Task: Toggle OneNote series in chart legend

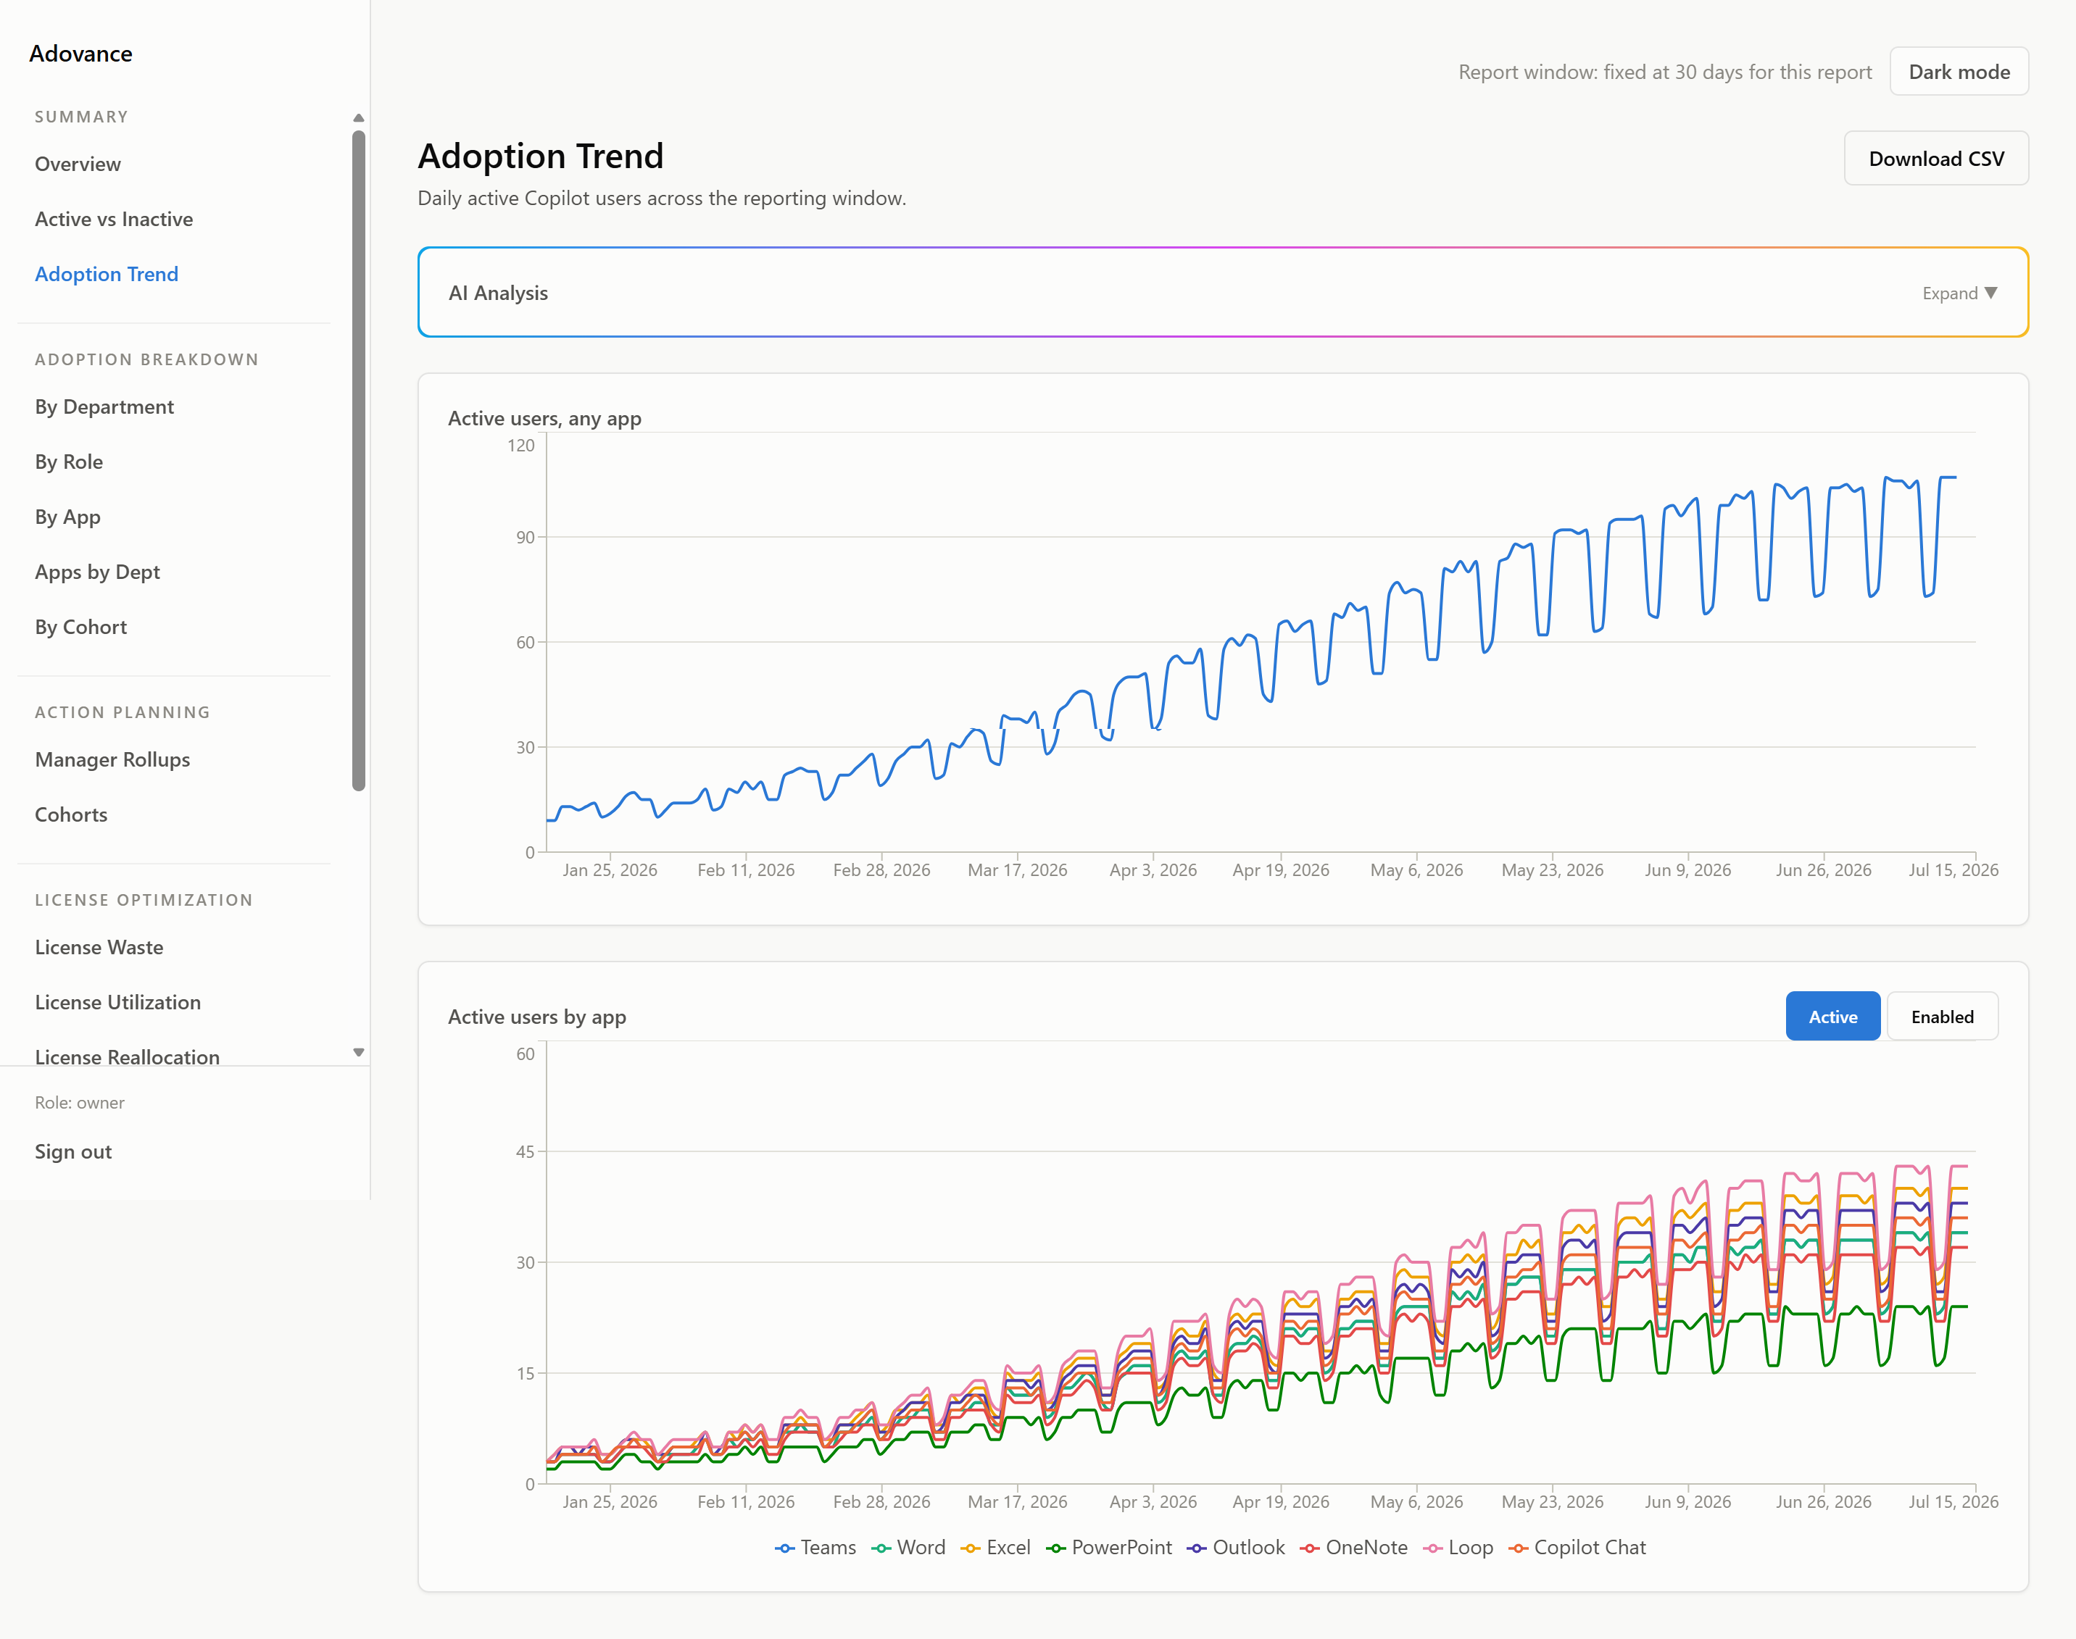Action: [x=1353, y=1548]
